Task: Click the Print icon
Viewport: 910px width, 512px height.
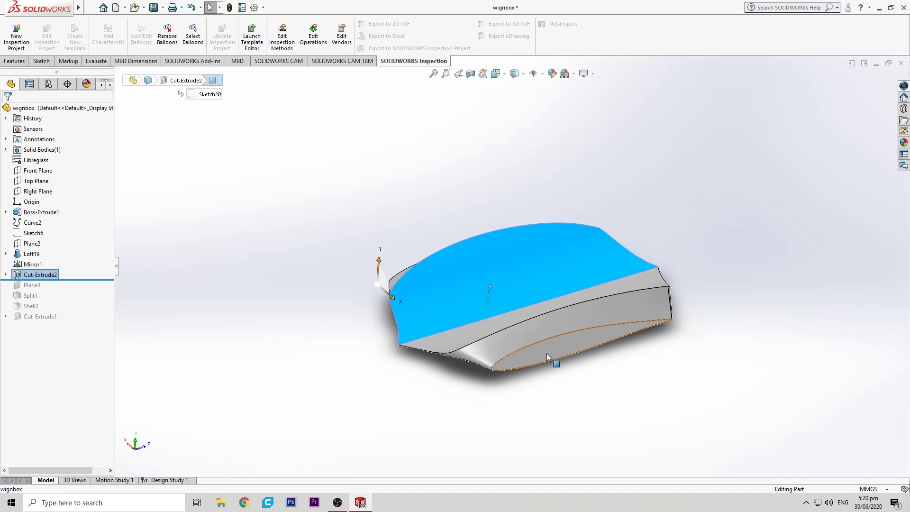Action: 173,8
